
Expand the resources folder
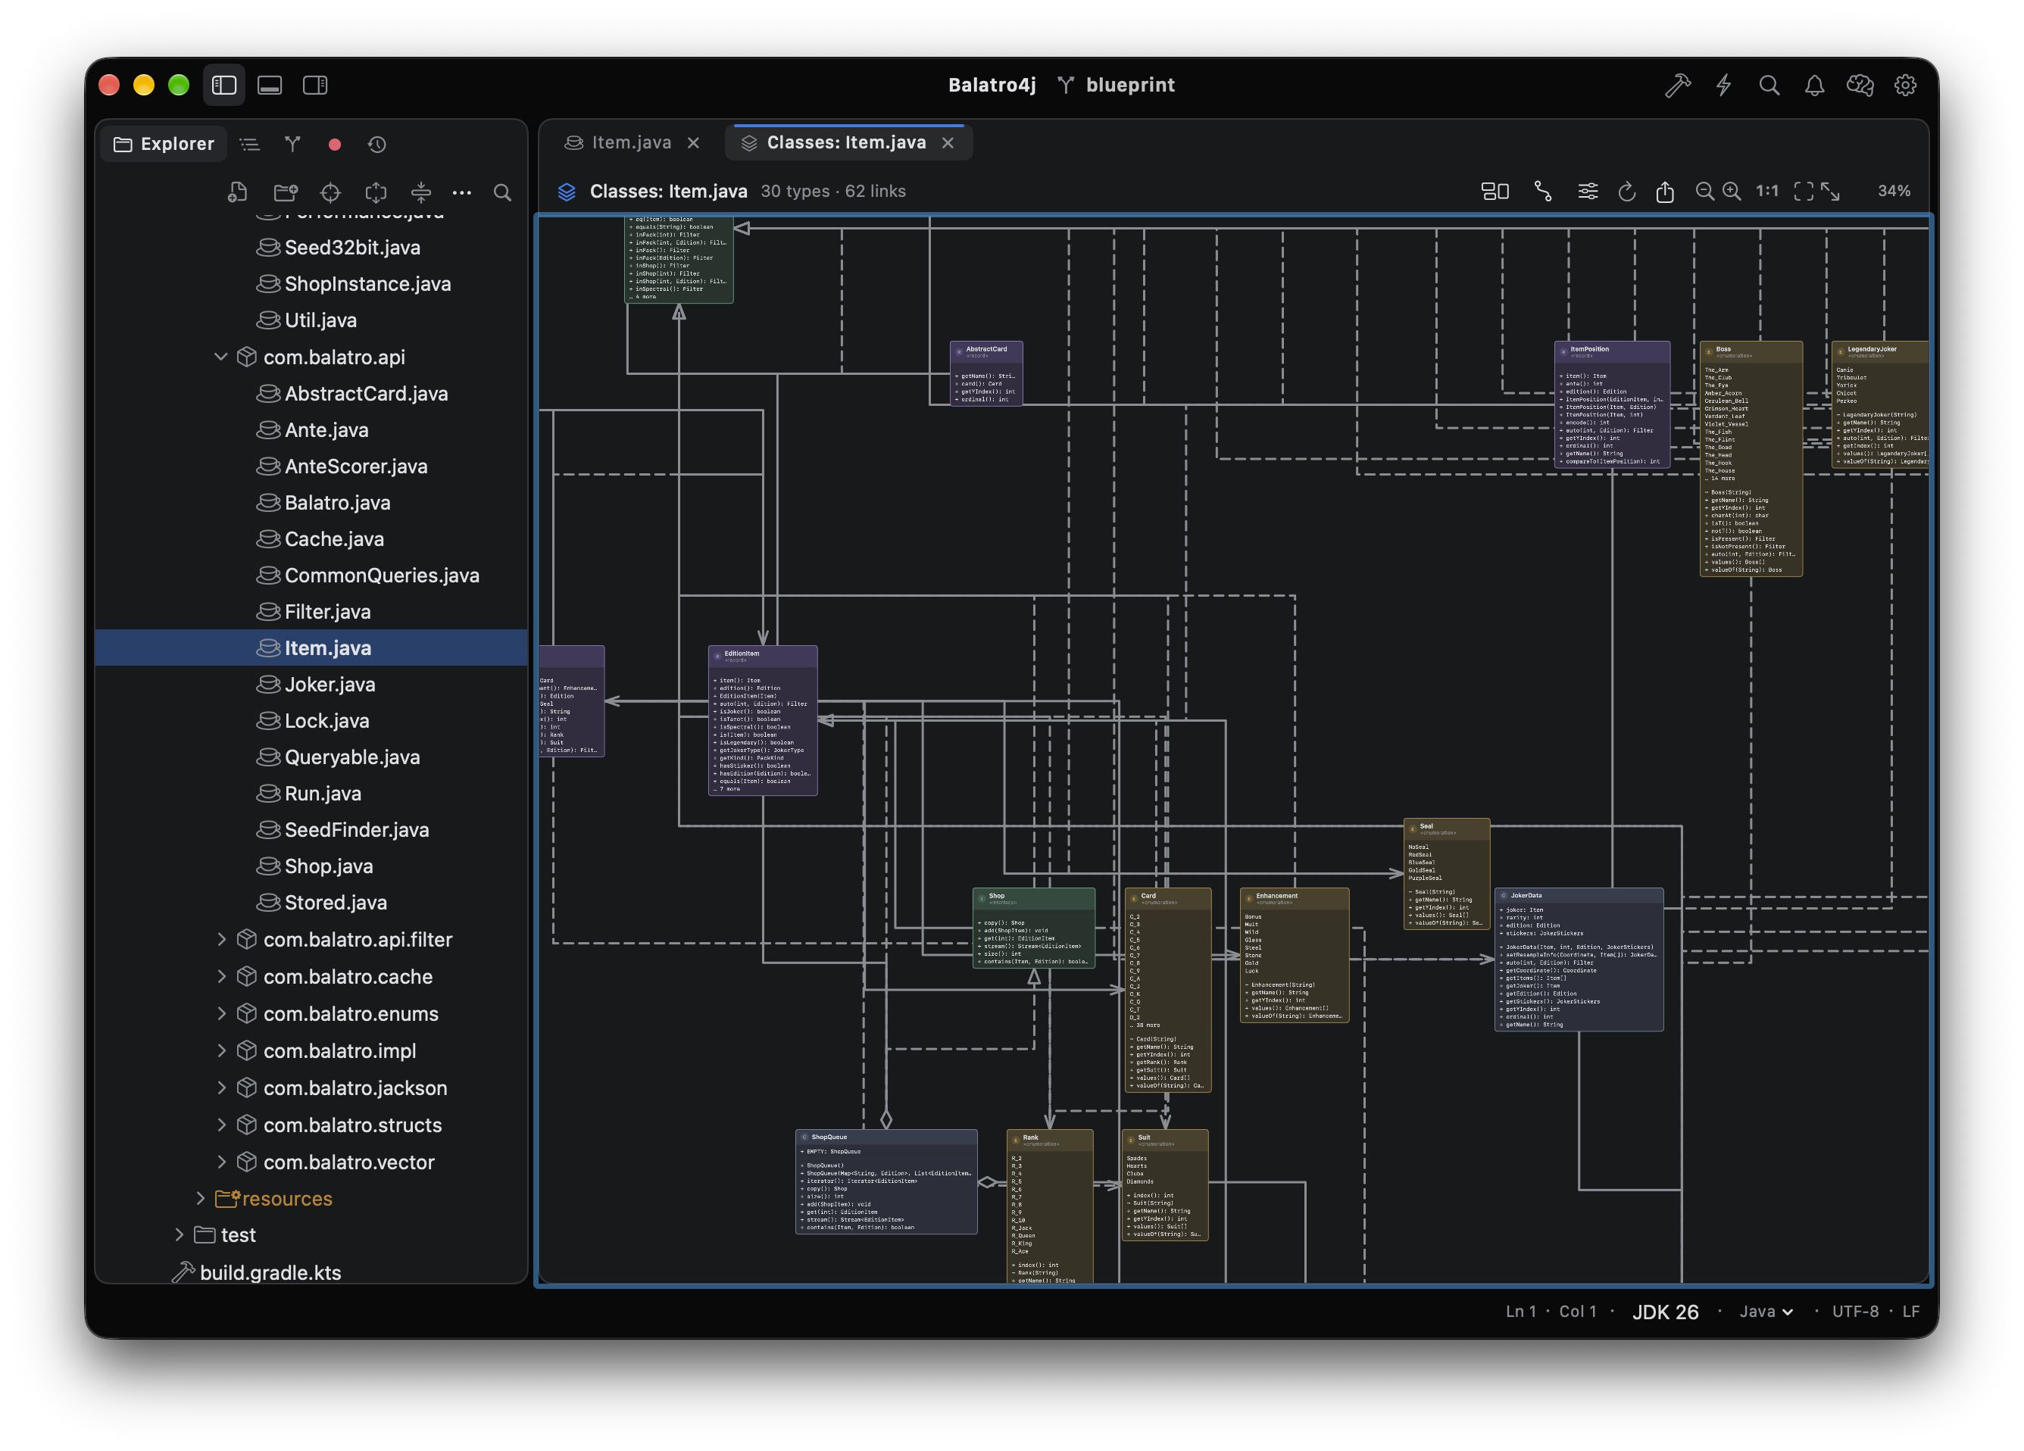tap(200, 1197)
